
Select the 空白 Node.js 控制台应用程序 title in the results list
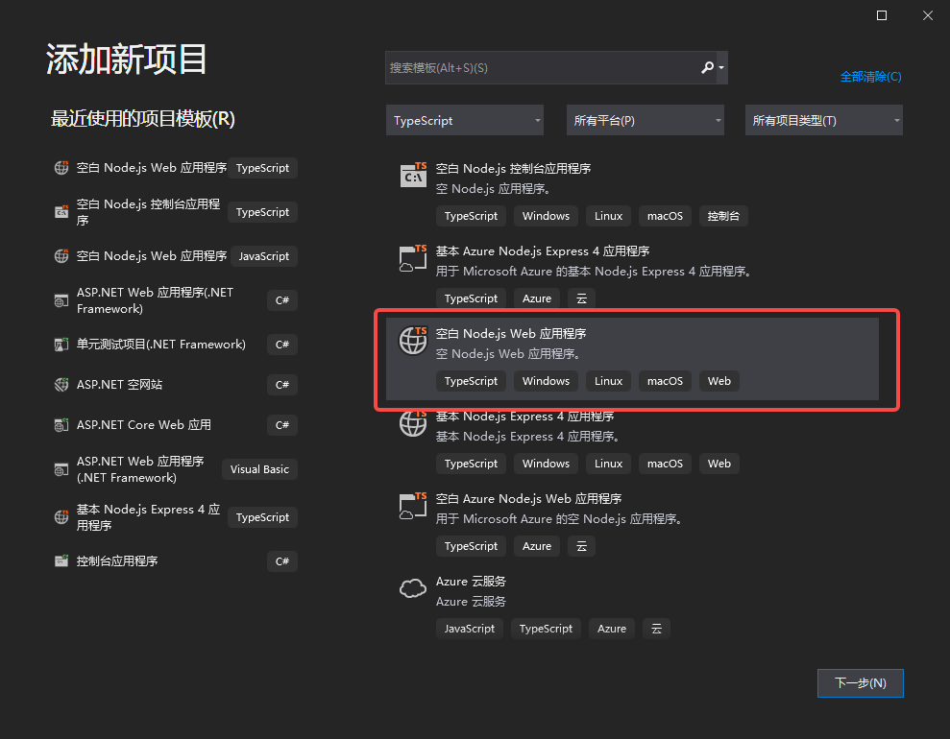pos(513,168)
